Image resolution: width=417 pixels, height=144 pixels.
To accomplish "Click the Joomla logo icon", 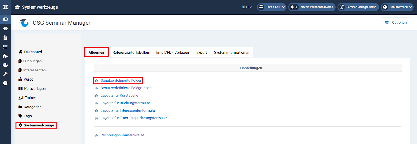I will pyautogui.click(x=5, y=7).
